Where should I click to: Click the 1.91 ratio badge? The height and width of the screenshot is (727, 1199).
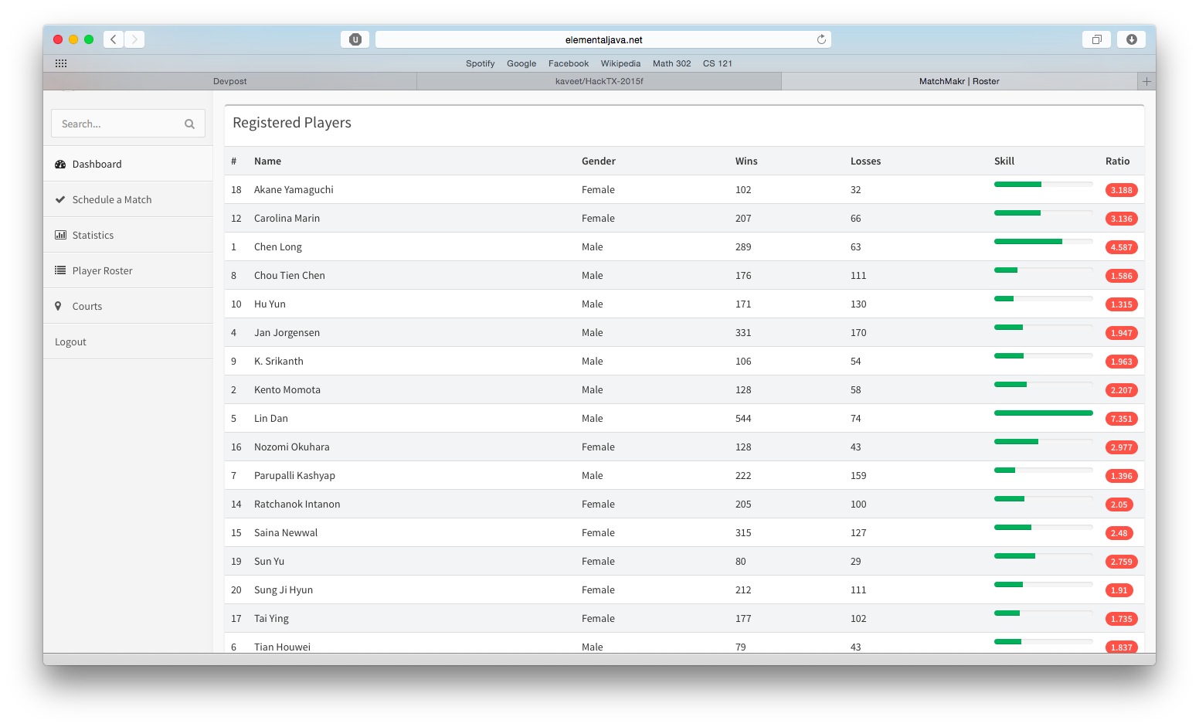tap(1119, 590)
